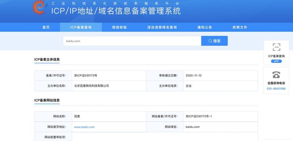The height and width of the screenshot is (141, 293).
Task: Click the 主办单位性质 label cell
Action: click(x=164, y=86)
